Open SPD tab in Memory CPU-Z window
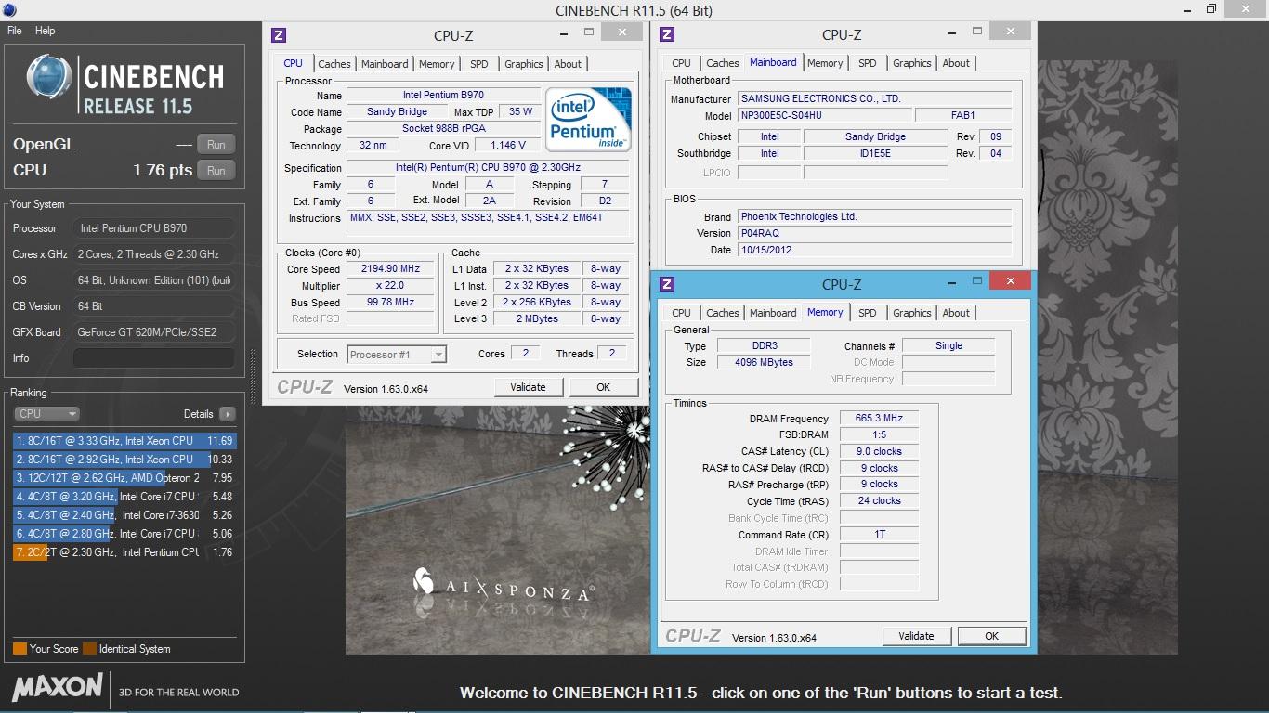Screen dimensions: 1269x713 (x=868, y=313)
